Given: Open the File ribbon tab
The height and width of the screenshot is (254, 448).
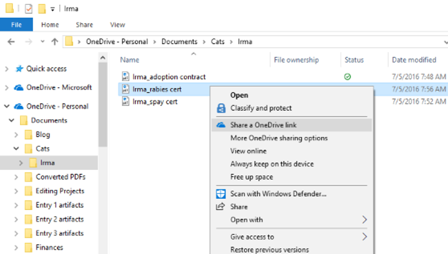Looking at the screenshot, I should 16,25.
